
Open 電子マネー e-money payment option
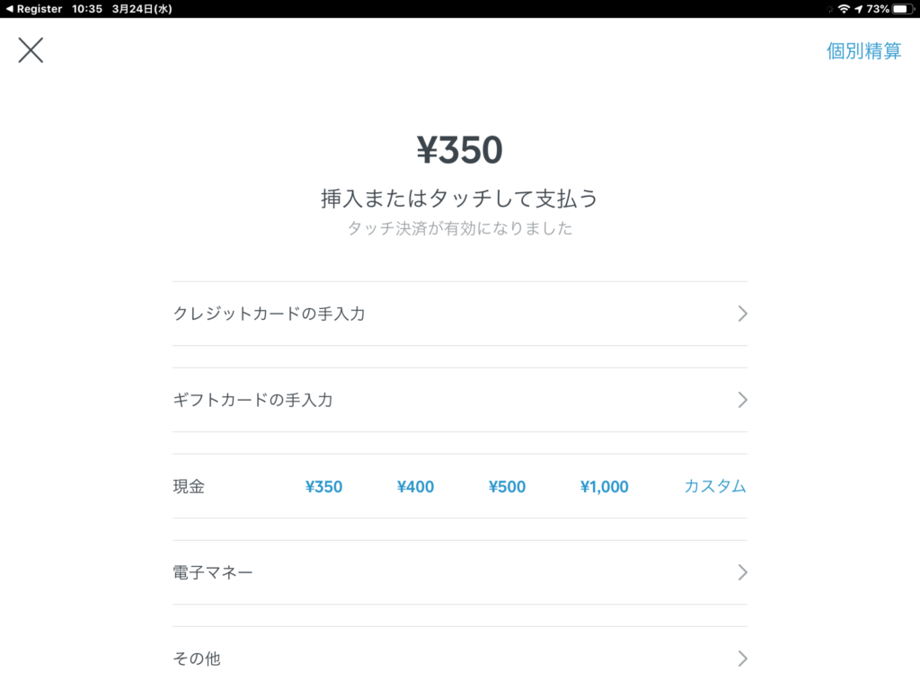[x=213, y=572]
